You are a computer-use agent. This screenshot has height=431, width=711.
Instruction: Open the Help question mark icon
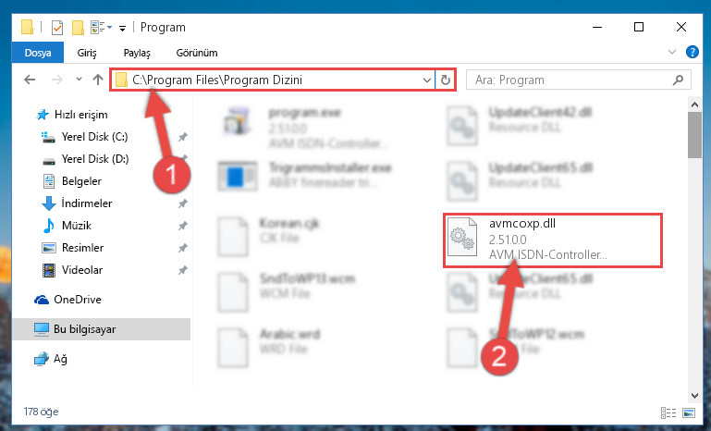[692, 52]
